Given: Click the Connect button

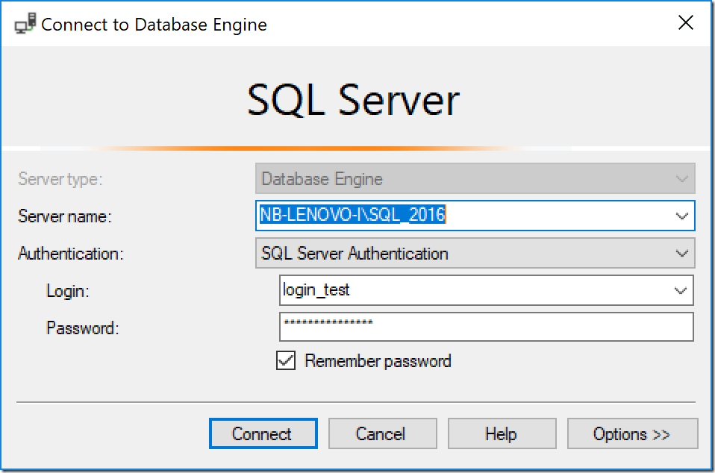Looking at the screenshot, I should point(263,433).
